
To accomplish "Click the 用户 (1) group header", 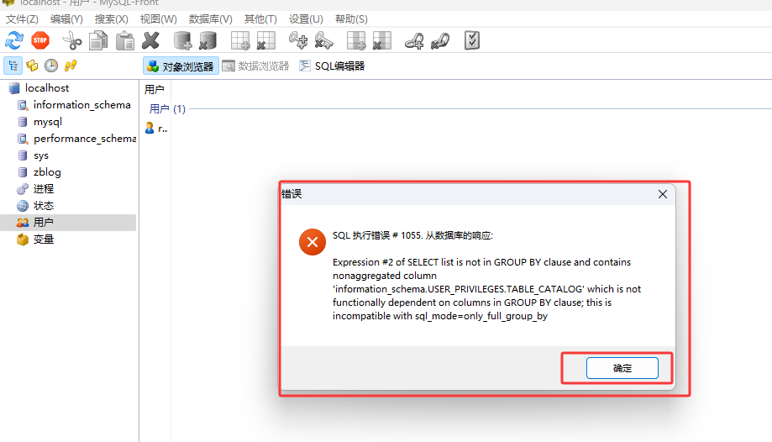I will (x=167, y=109).
